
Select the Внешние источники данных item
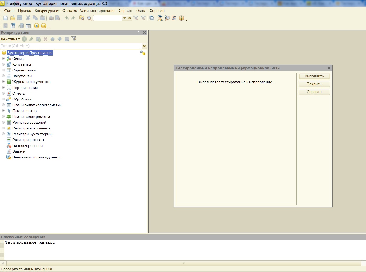(x=36, y=157)
